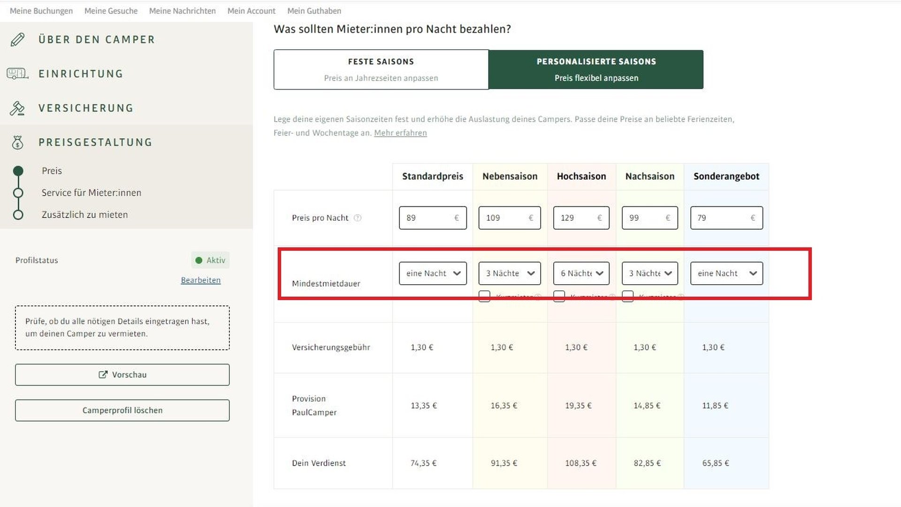The width and height of the screenshot is (901, 507).
Task: Click Dein Verdienst value 91,35 €
Action: (x=504, y=463)
